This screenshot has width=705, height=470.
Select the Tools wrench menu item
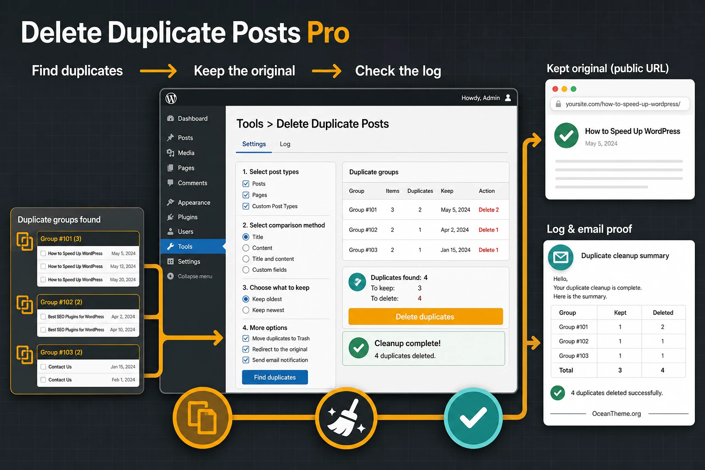(193, 246)
